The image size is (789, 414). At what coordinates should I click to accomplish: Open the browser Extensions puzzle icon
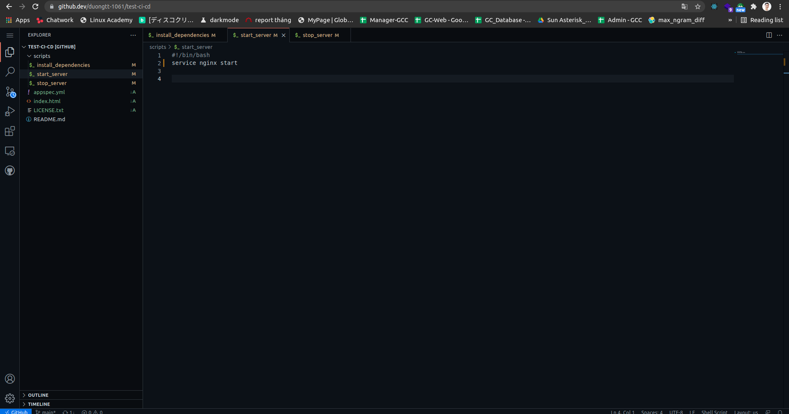(754, 7)
